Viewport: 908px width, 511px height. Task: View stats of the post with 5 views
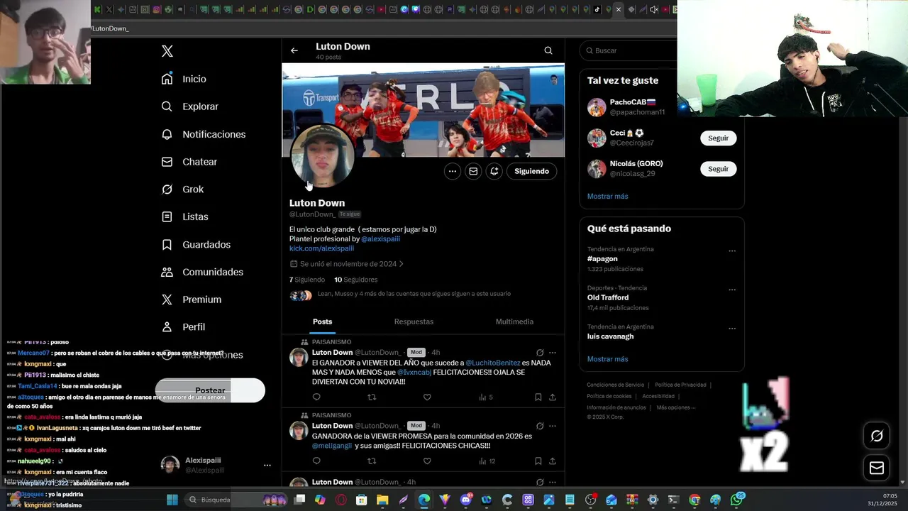pyautogui.click(x=486, y=397)
